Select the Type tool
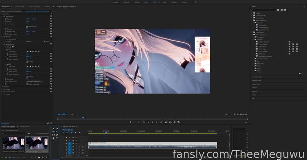This screenshot has width=307, height=160. click(x=57, y=138)
